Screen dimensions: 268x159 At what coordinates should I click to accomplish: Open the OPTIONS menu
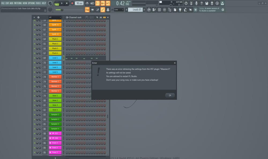(31, 3)
